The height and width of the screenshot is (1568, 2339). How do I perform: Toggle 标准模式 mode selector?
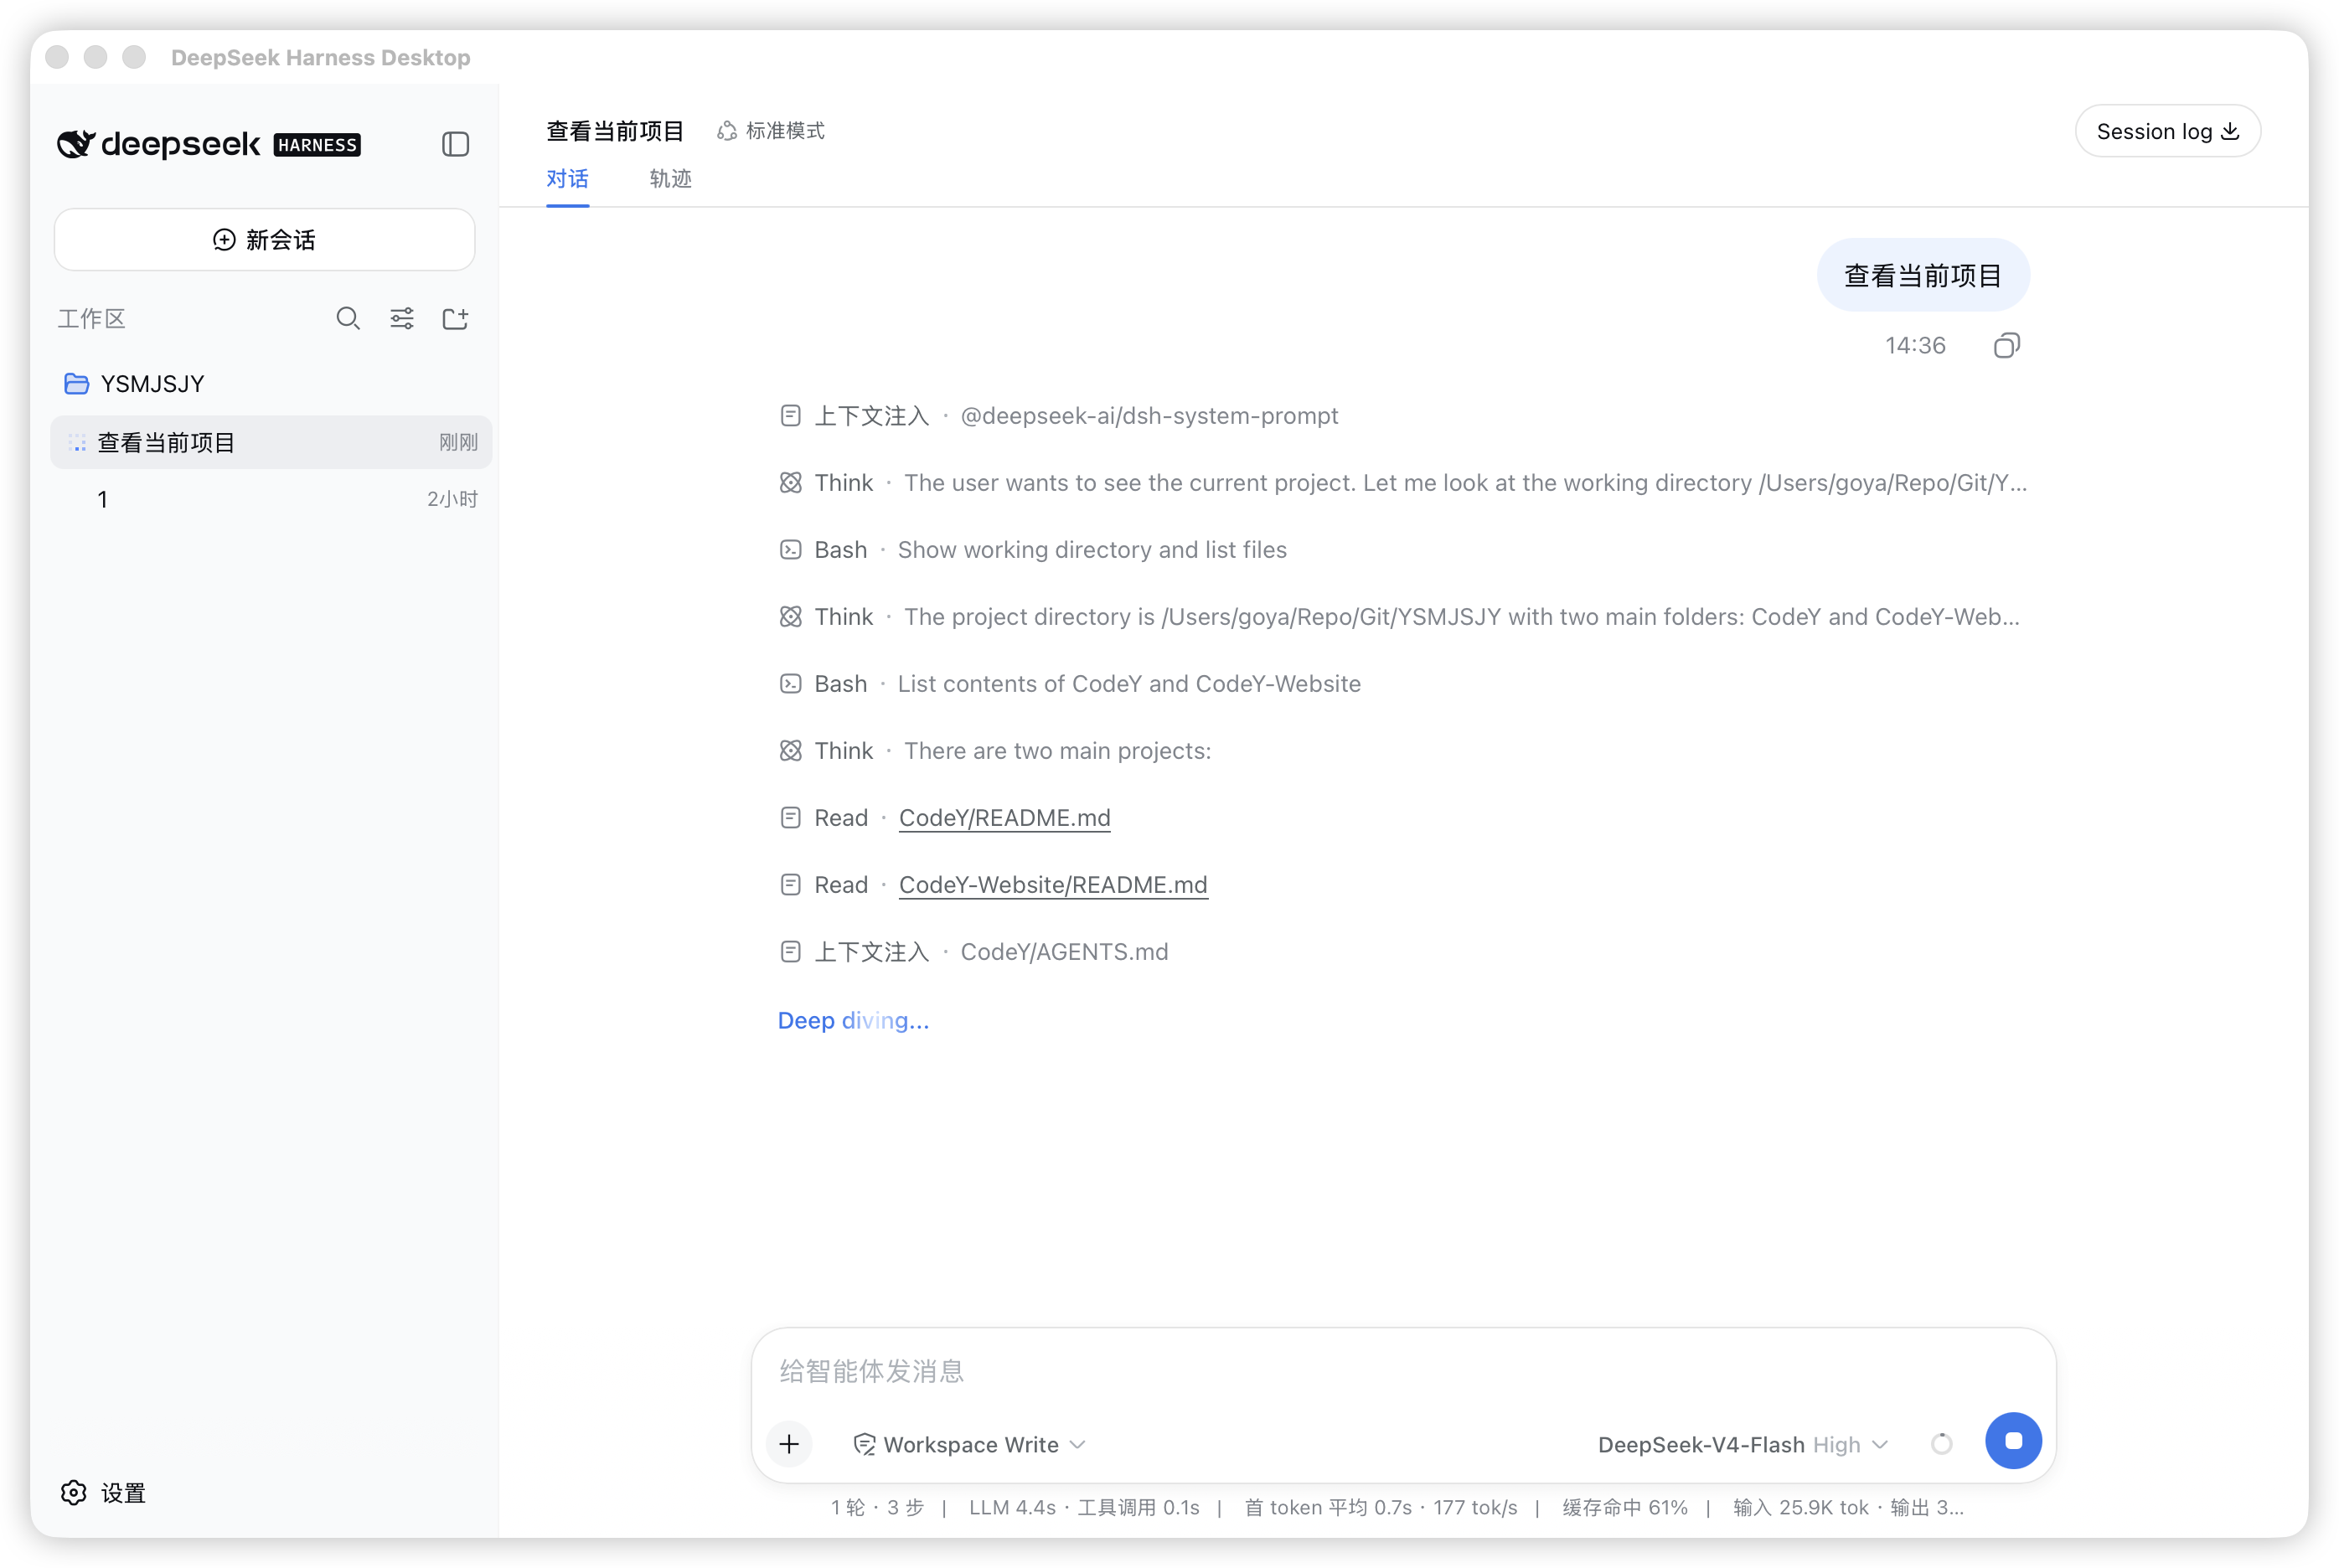[770, 131]
